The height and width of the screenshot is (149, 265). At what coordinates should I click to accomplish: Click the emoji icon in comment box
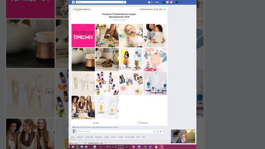point(154,131)
